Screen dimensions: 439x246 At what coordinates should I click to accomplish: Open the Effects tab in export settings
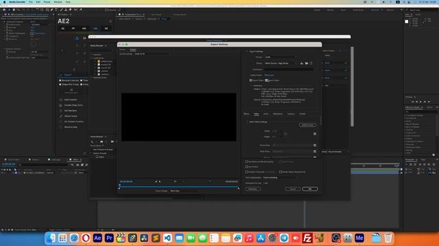(246, 114)
